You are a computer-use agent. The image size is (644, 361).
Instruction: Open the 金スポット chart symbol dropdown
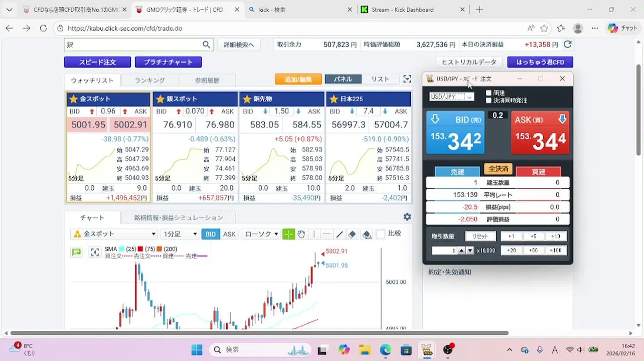coord(114,234)
